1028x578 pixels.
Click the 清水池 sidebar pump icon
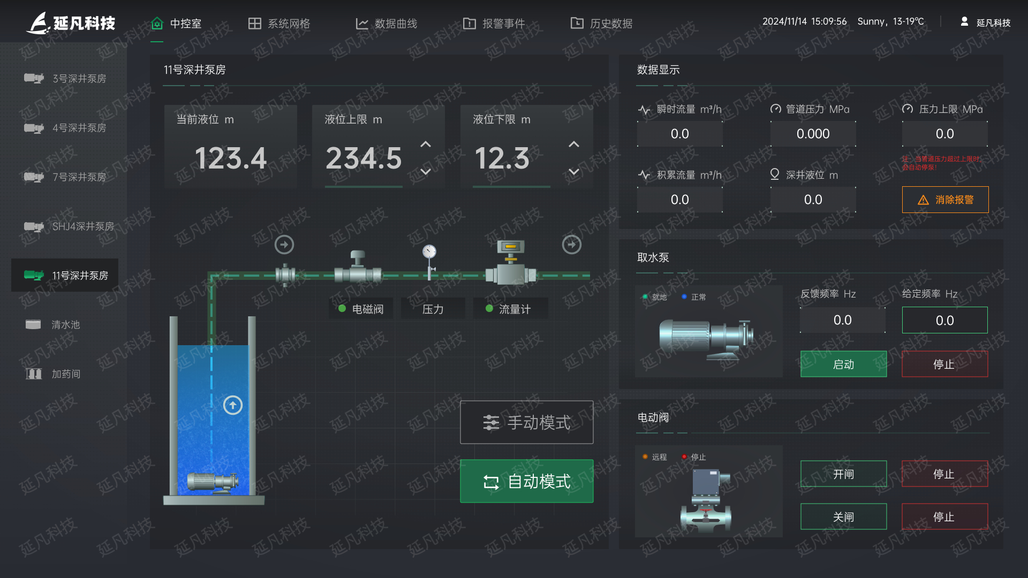34,324
